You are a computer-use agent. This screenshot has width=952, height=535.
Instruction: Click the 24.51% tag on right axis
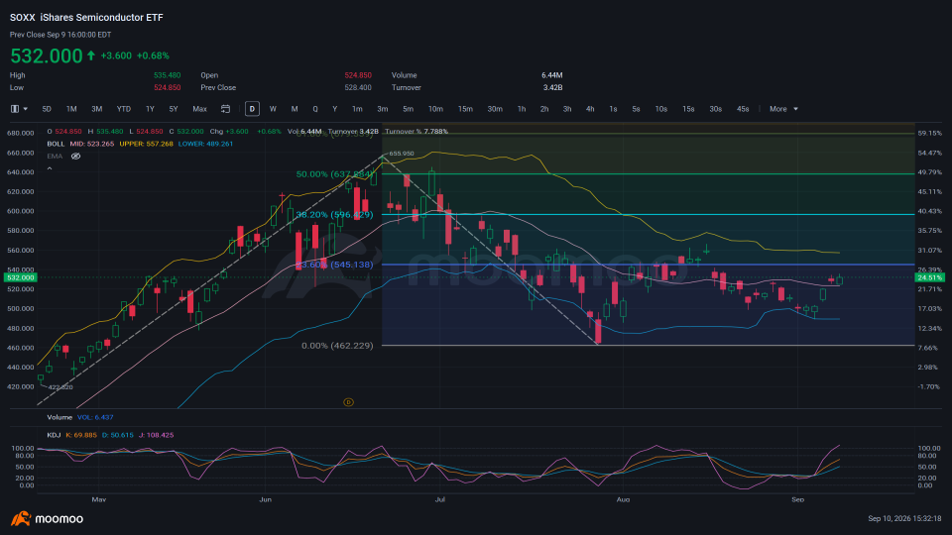(x=929, y=277)
